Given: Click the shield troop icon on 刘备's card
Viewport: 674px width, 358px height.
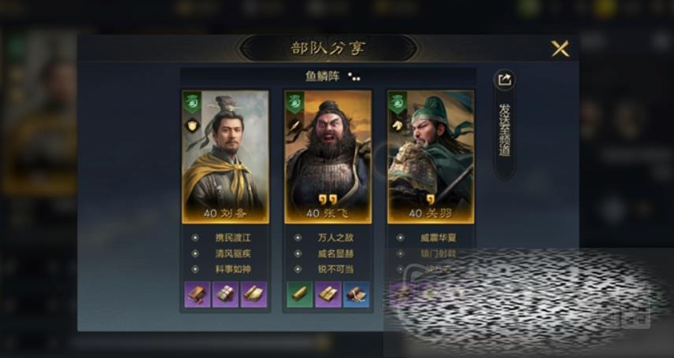Looking at the screenshot, I should [x=191, y=125].
